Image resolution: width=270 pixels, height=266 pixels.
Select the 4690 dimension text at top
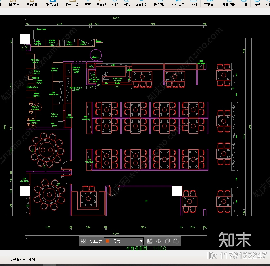tap(60, 24)
